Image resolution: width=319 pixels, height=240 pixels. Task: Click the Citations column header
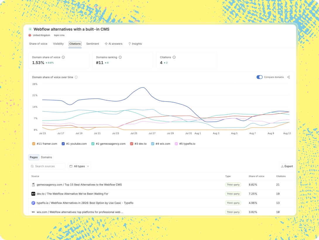tap(281, 176)
